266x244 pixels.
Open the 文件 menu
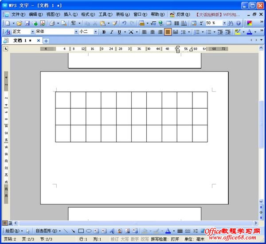pyautogui.click(x=18, y=15)
